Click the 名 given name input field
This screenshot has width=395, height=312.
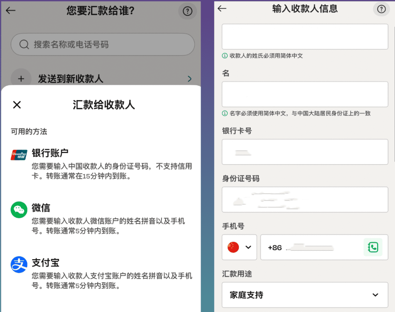[x=305, y=94]
